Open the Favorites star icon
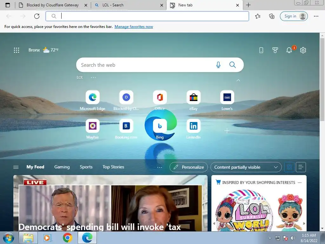325x244 pixels. tap(258, 16)
